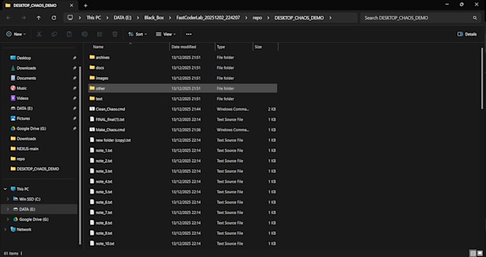Expand DATA (E:) tree node chevron
This screenshot has height=257, width=486.
click(x=8, y=209)
